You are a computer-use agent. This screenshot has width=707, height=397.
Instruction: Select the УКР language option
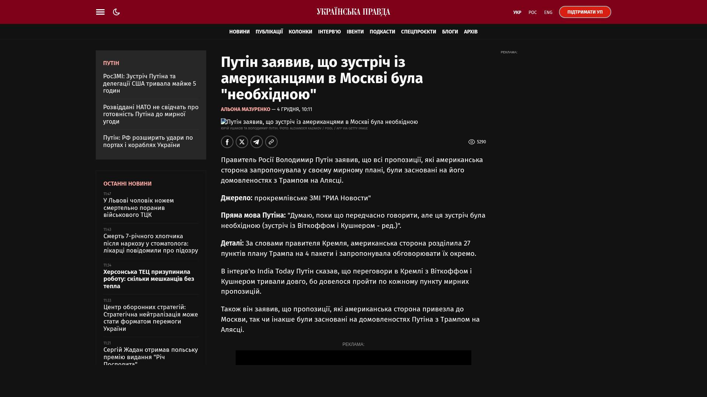(x=517, y=12)
